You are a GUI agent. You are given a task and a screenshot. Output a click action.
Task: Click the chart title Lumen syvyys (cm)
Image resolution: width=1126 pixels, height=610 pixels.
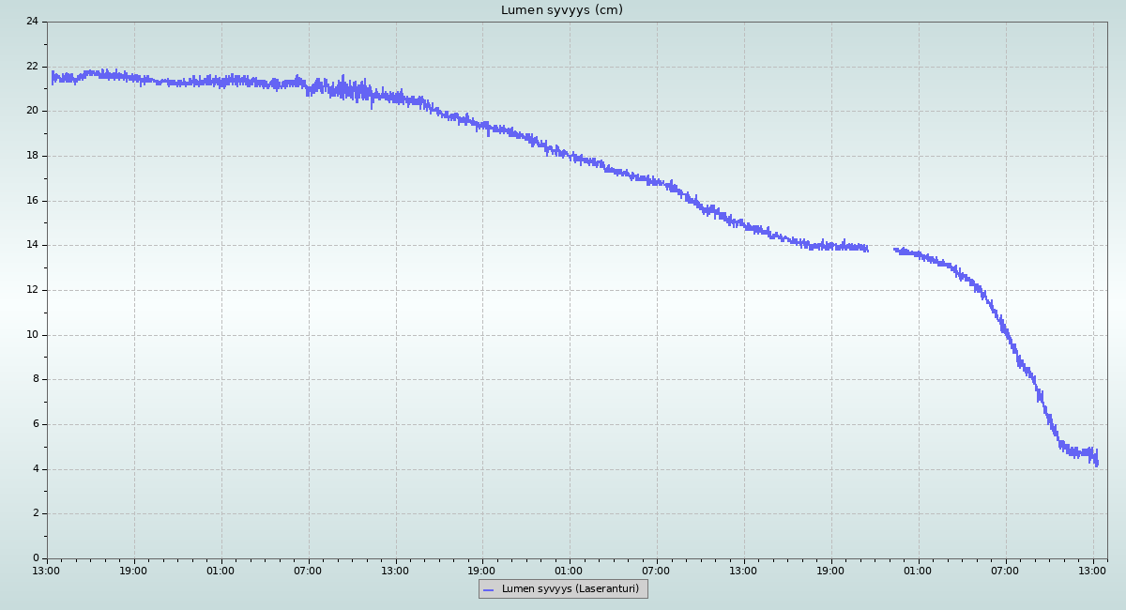point(561,10)
